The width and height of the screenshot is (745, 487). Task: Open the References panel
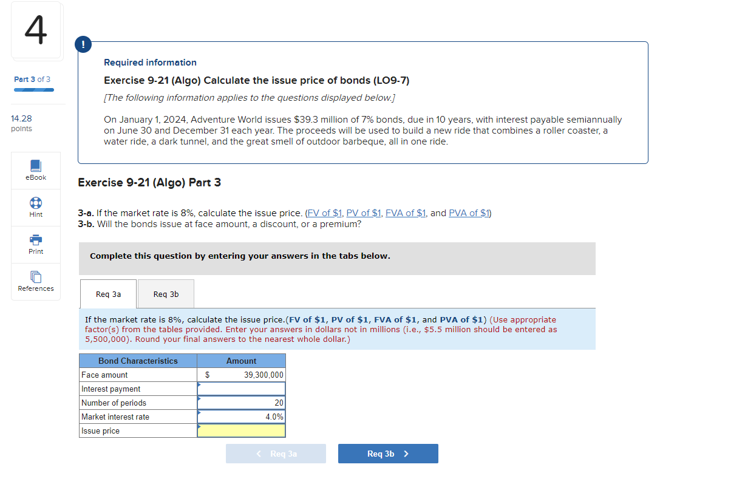[35, 281]
